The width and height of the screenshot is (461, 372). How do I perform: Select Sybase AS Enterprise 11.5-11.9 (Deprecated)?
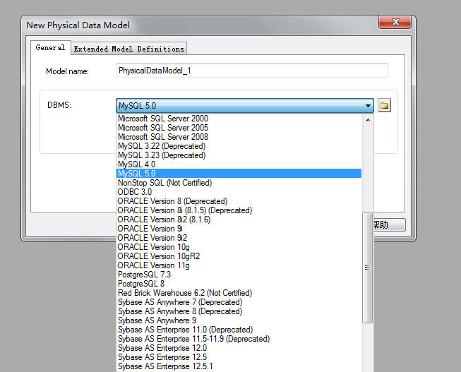click(x=239, y=339)
